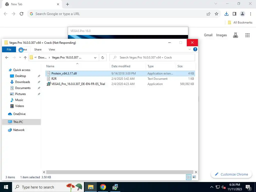Open Chrome from the taskbar
The height and width of the screenshot is (192, 256).
pyautogui.click(x=103, y=187)
